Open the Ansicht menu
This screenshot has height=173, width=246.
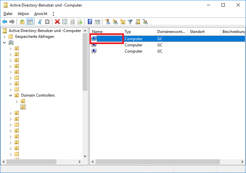(x=41, y=14)
